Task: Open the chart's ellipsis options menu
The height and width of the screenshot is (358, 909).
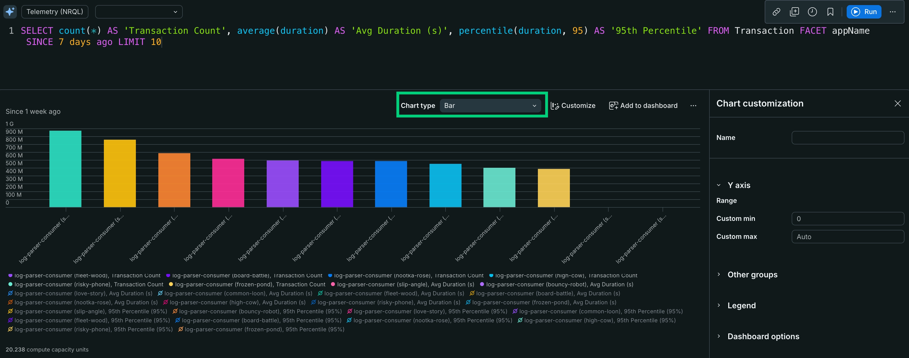Action: [x=693, y=106]
